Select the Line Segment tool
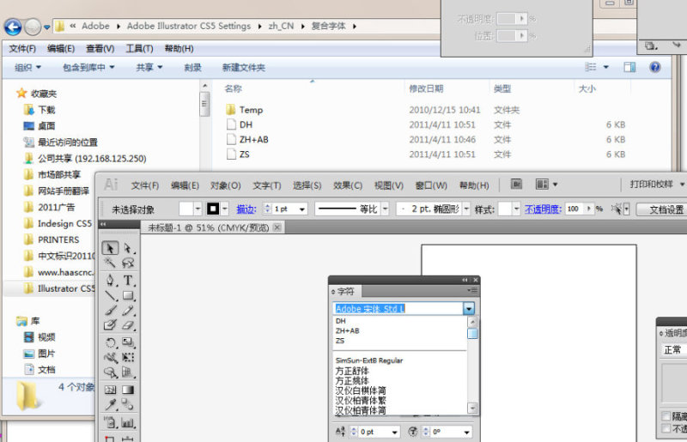Screen dimensions: 687x442 tap(110, 295)
